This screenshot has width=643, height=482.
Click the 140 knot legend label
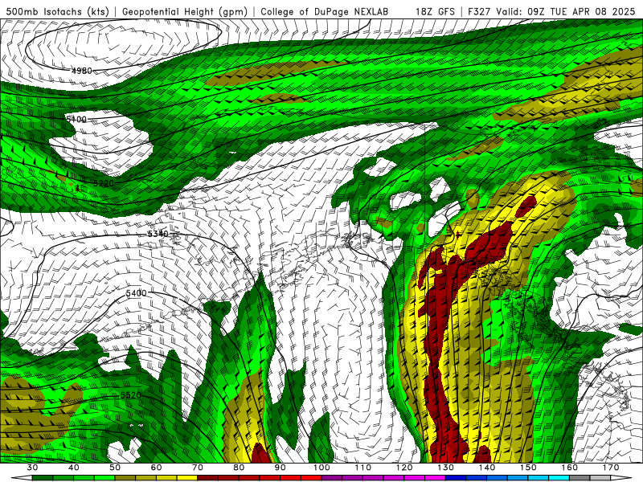point(487,468)
